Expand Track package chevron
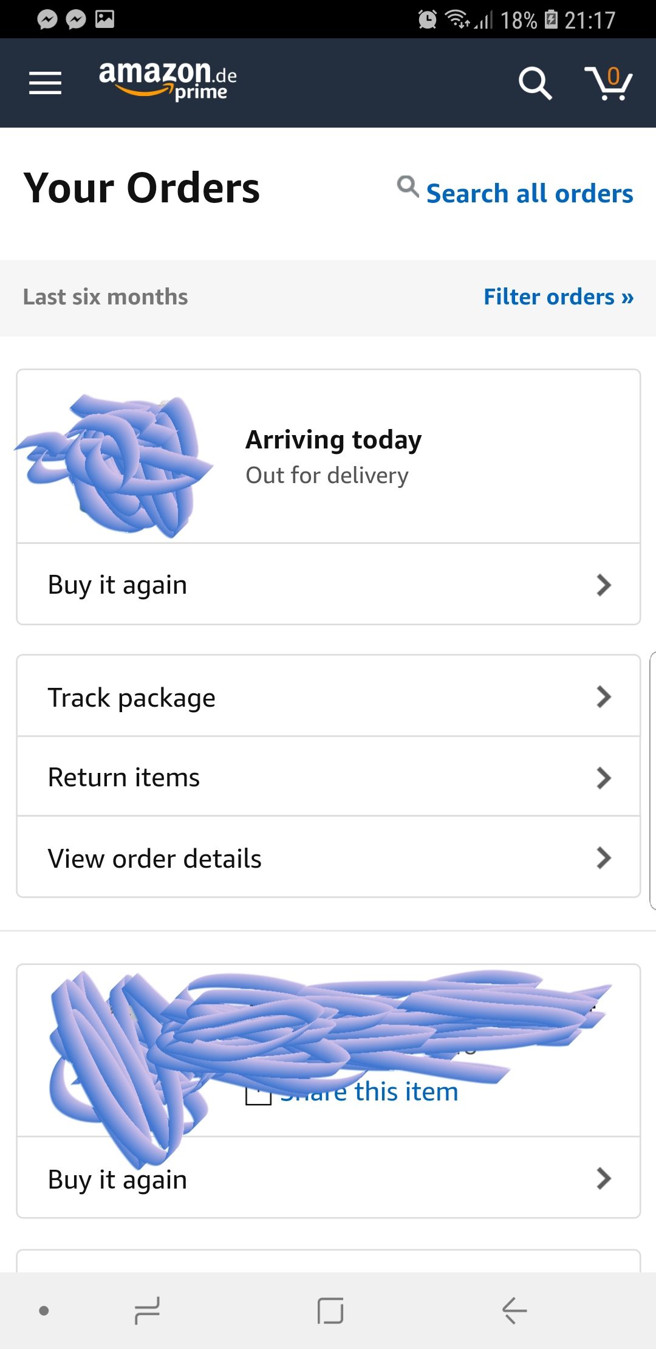The height and width of the screenshot is (1349, 656). tap(603, 697)
